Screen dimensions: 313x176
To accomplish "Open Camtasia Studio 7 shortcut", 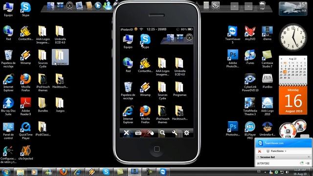I will pos(267,59).
